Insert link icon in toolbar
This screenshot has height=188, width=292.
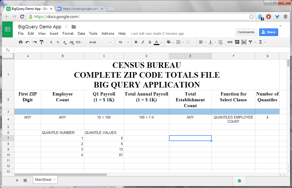(x=230, y=42)
